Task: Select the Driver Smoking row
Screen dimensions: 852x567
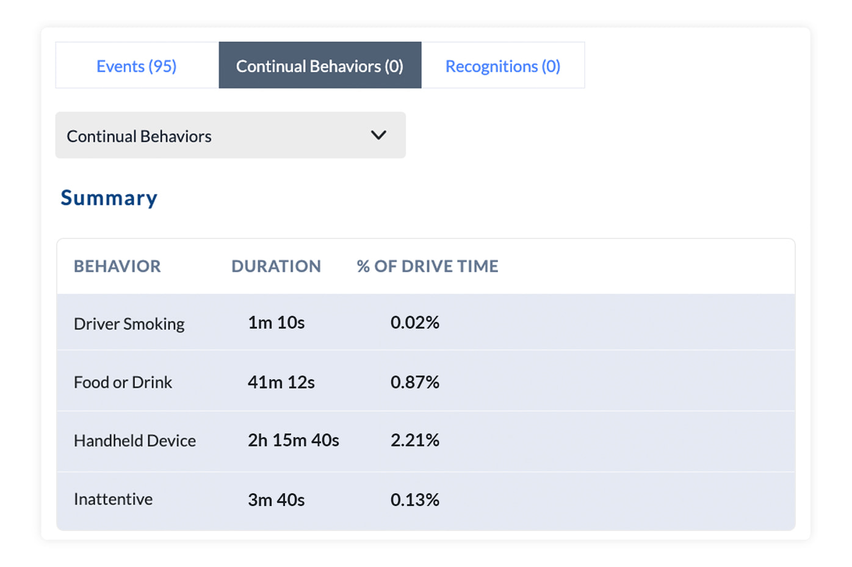Action: pos(129,323)
